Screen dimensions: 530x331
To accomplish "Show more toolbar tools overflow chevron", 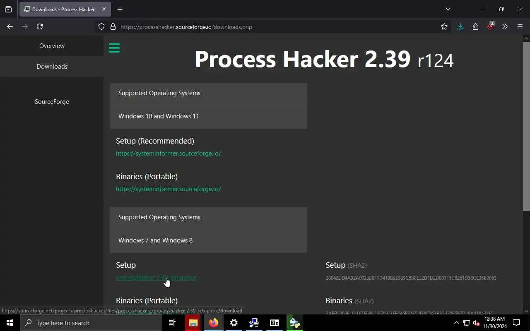I will click(505, 26).
